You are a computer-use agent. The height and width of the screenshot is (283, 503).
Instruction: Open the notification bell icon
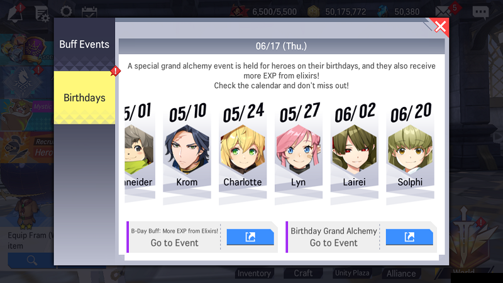15,13
